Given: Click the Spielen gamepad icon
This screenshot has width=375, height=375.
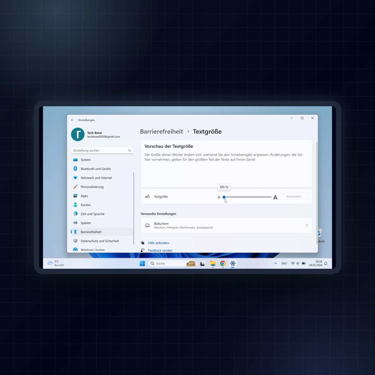Looking at the screenshot, I should pos(75,223).
